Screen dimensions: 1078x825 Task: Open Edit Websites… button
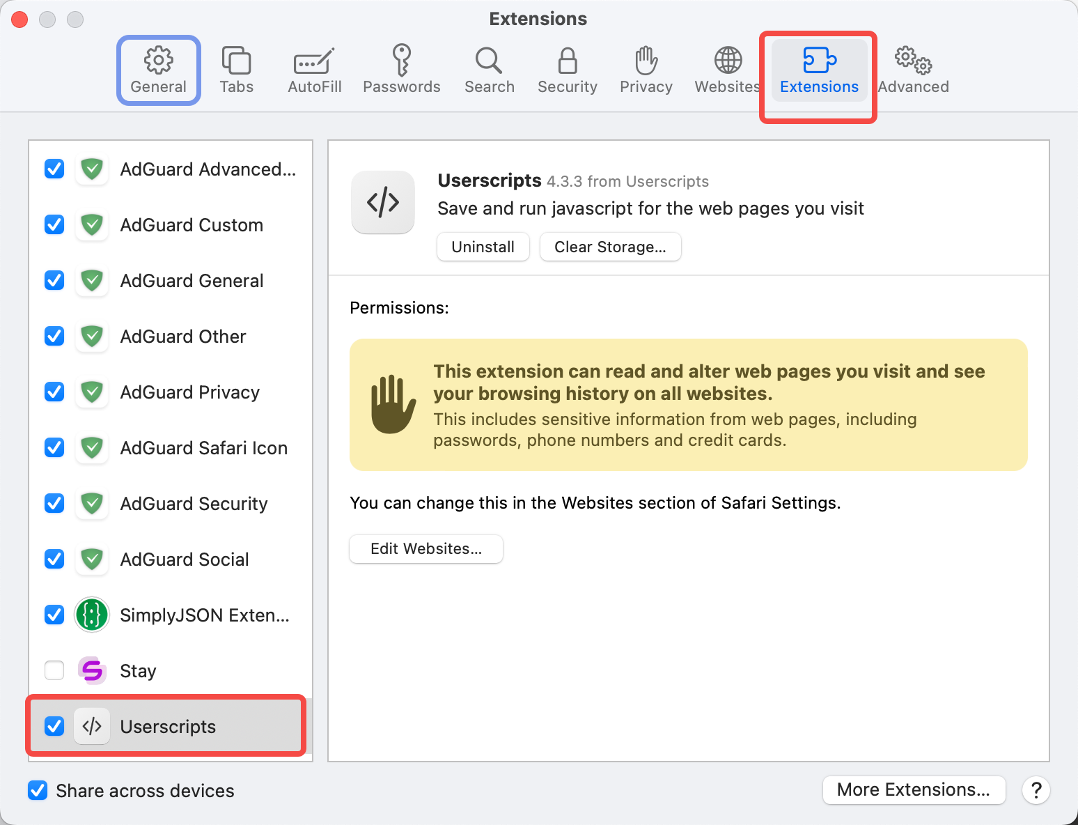click(x=426, y=548)
